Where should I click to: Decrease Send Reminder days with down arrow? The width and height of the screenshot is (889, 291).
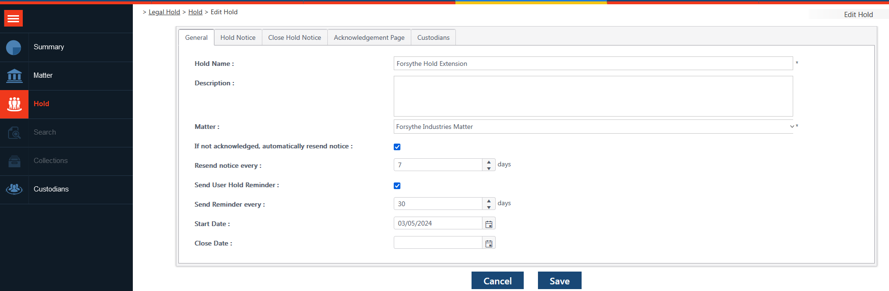(x=489, y=207)
